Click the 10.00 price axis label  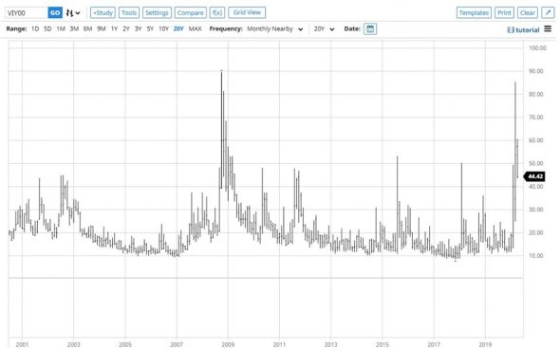[536, 256]
